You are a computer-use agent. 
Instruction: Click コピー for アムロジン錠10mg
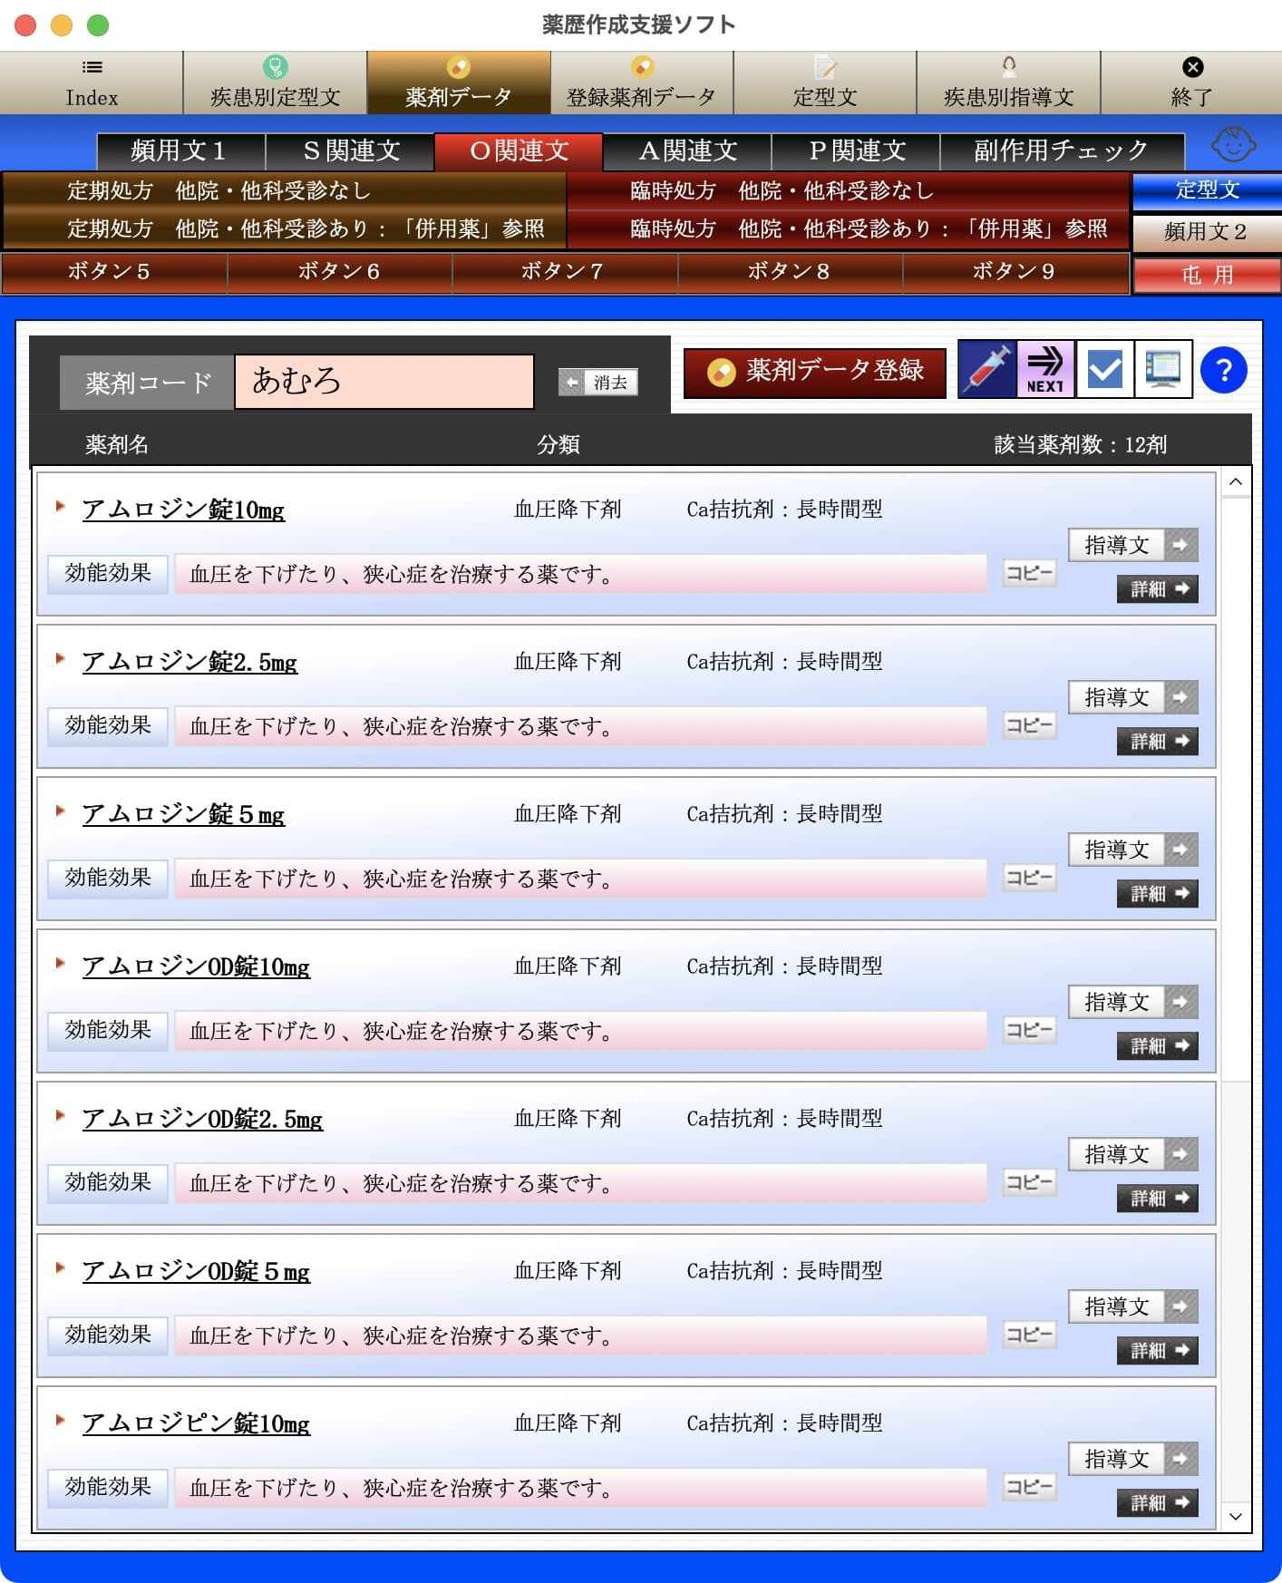pos(1029,573)
